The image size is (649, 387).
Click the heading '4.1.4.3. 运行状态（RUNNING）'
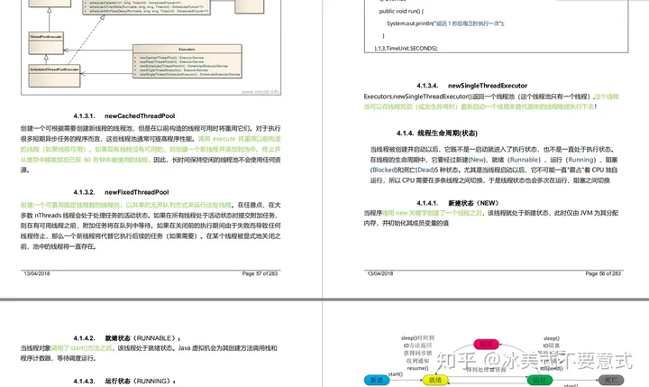[124, 382]
